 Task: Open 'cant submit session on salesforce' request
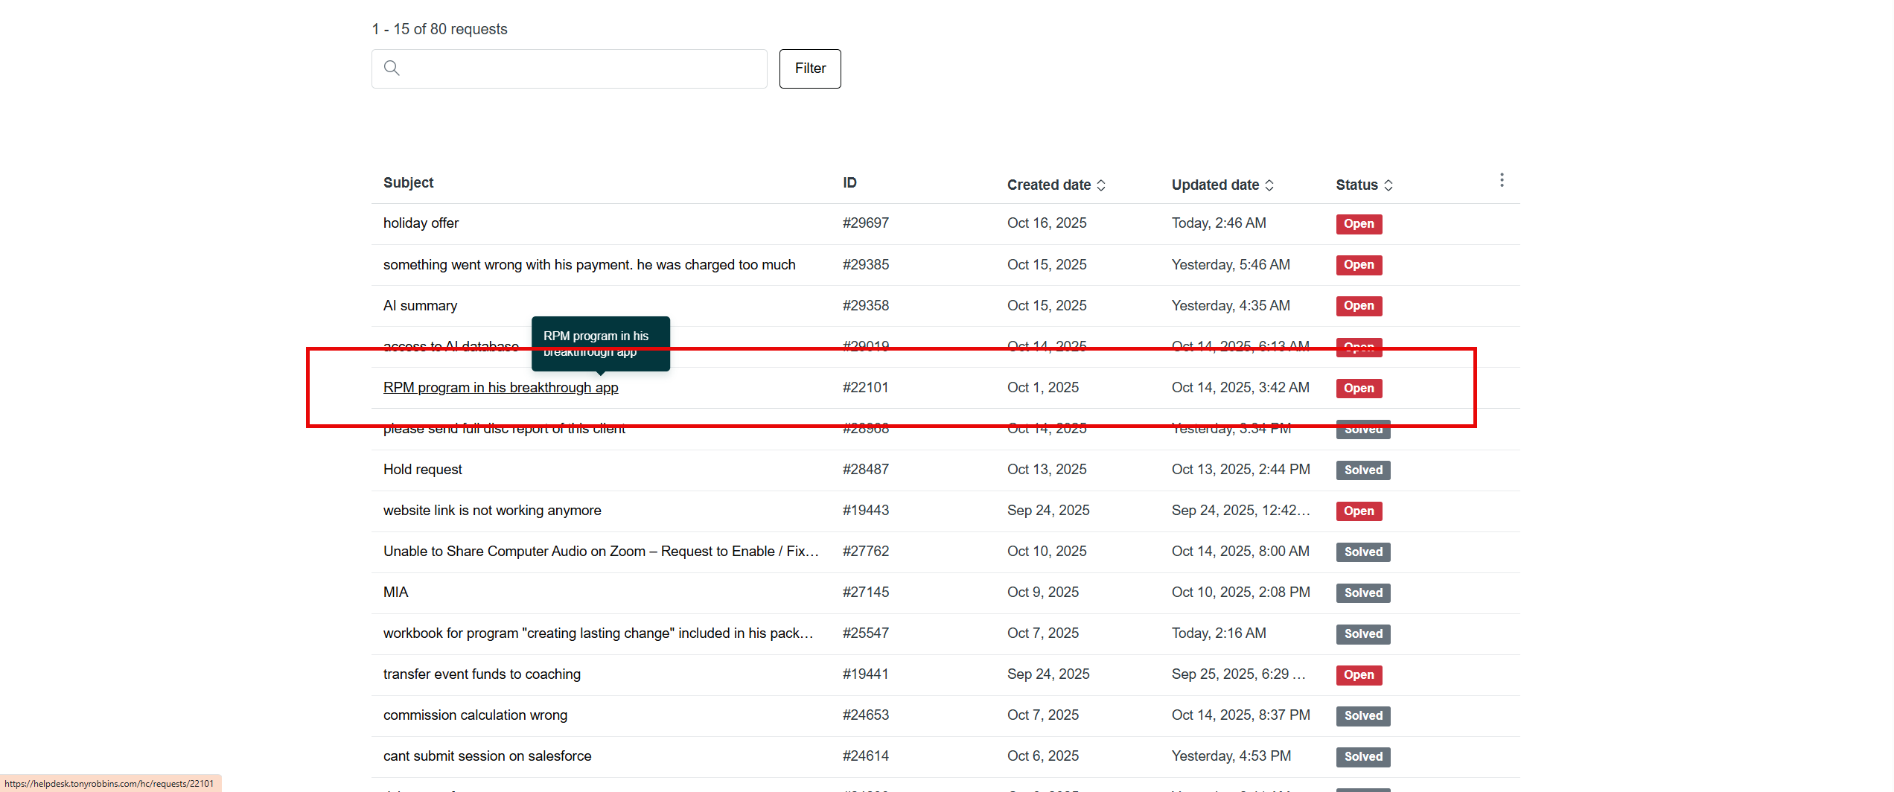coord(487,756)
